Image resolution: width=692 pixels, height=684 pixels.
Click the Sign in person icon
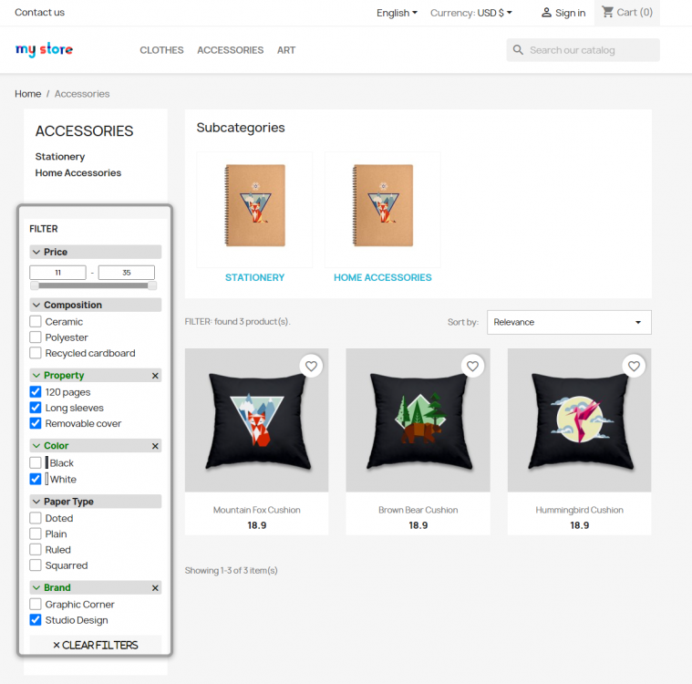point(546,13)
